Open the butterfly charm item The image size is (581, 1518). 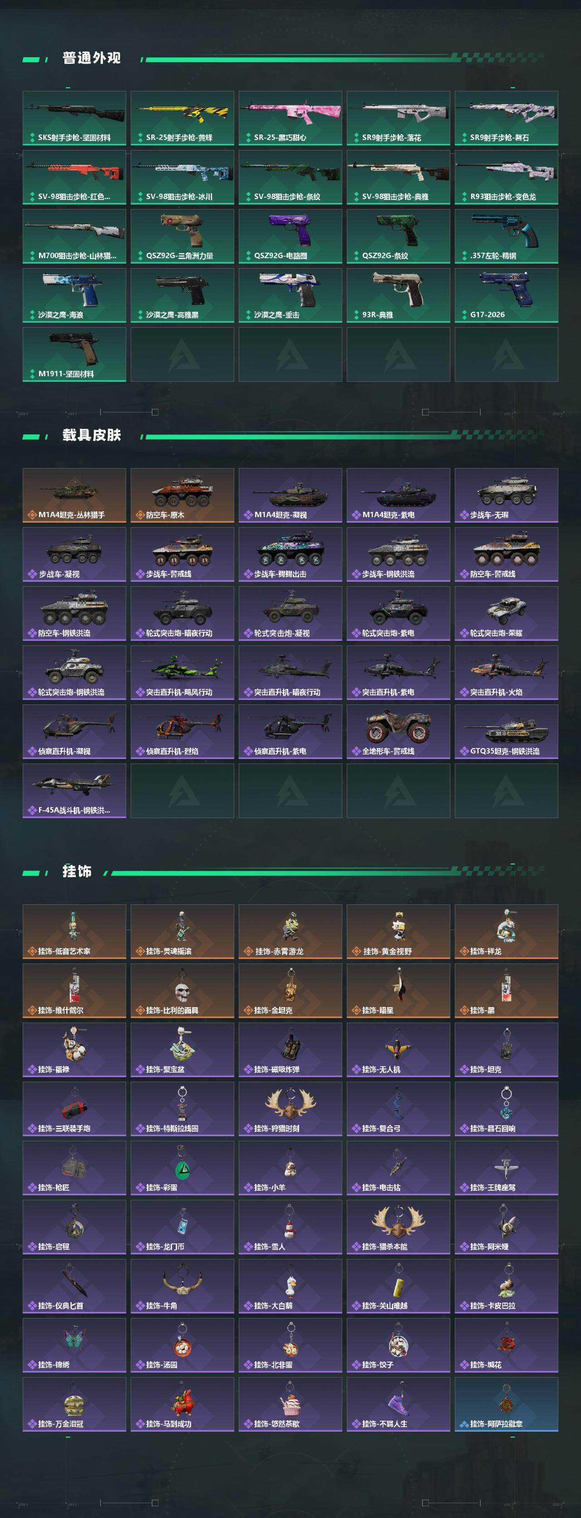[74, 1345]
